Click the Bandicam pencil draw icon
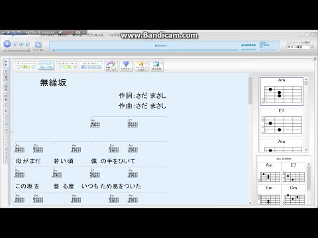The image size is (318, 238). (60, 32)
